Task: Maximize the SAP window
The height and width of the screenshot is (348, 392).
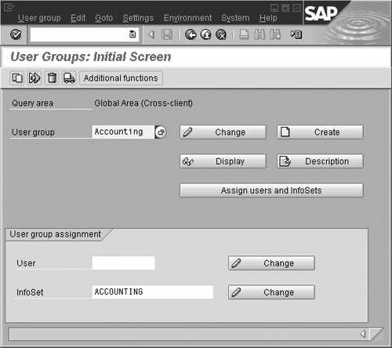Action: point(285,8)
